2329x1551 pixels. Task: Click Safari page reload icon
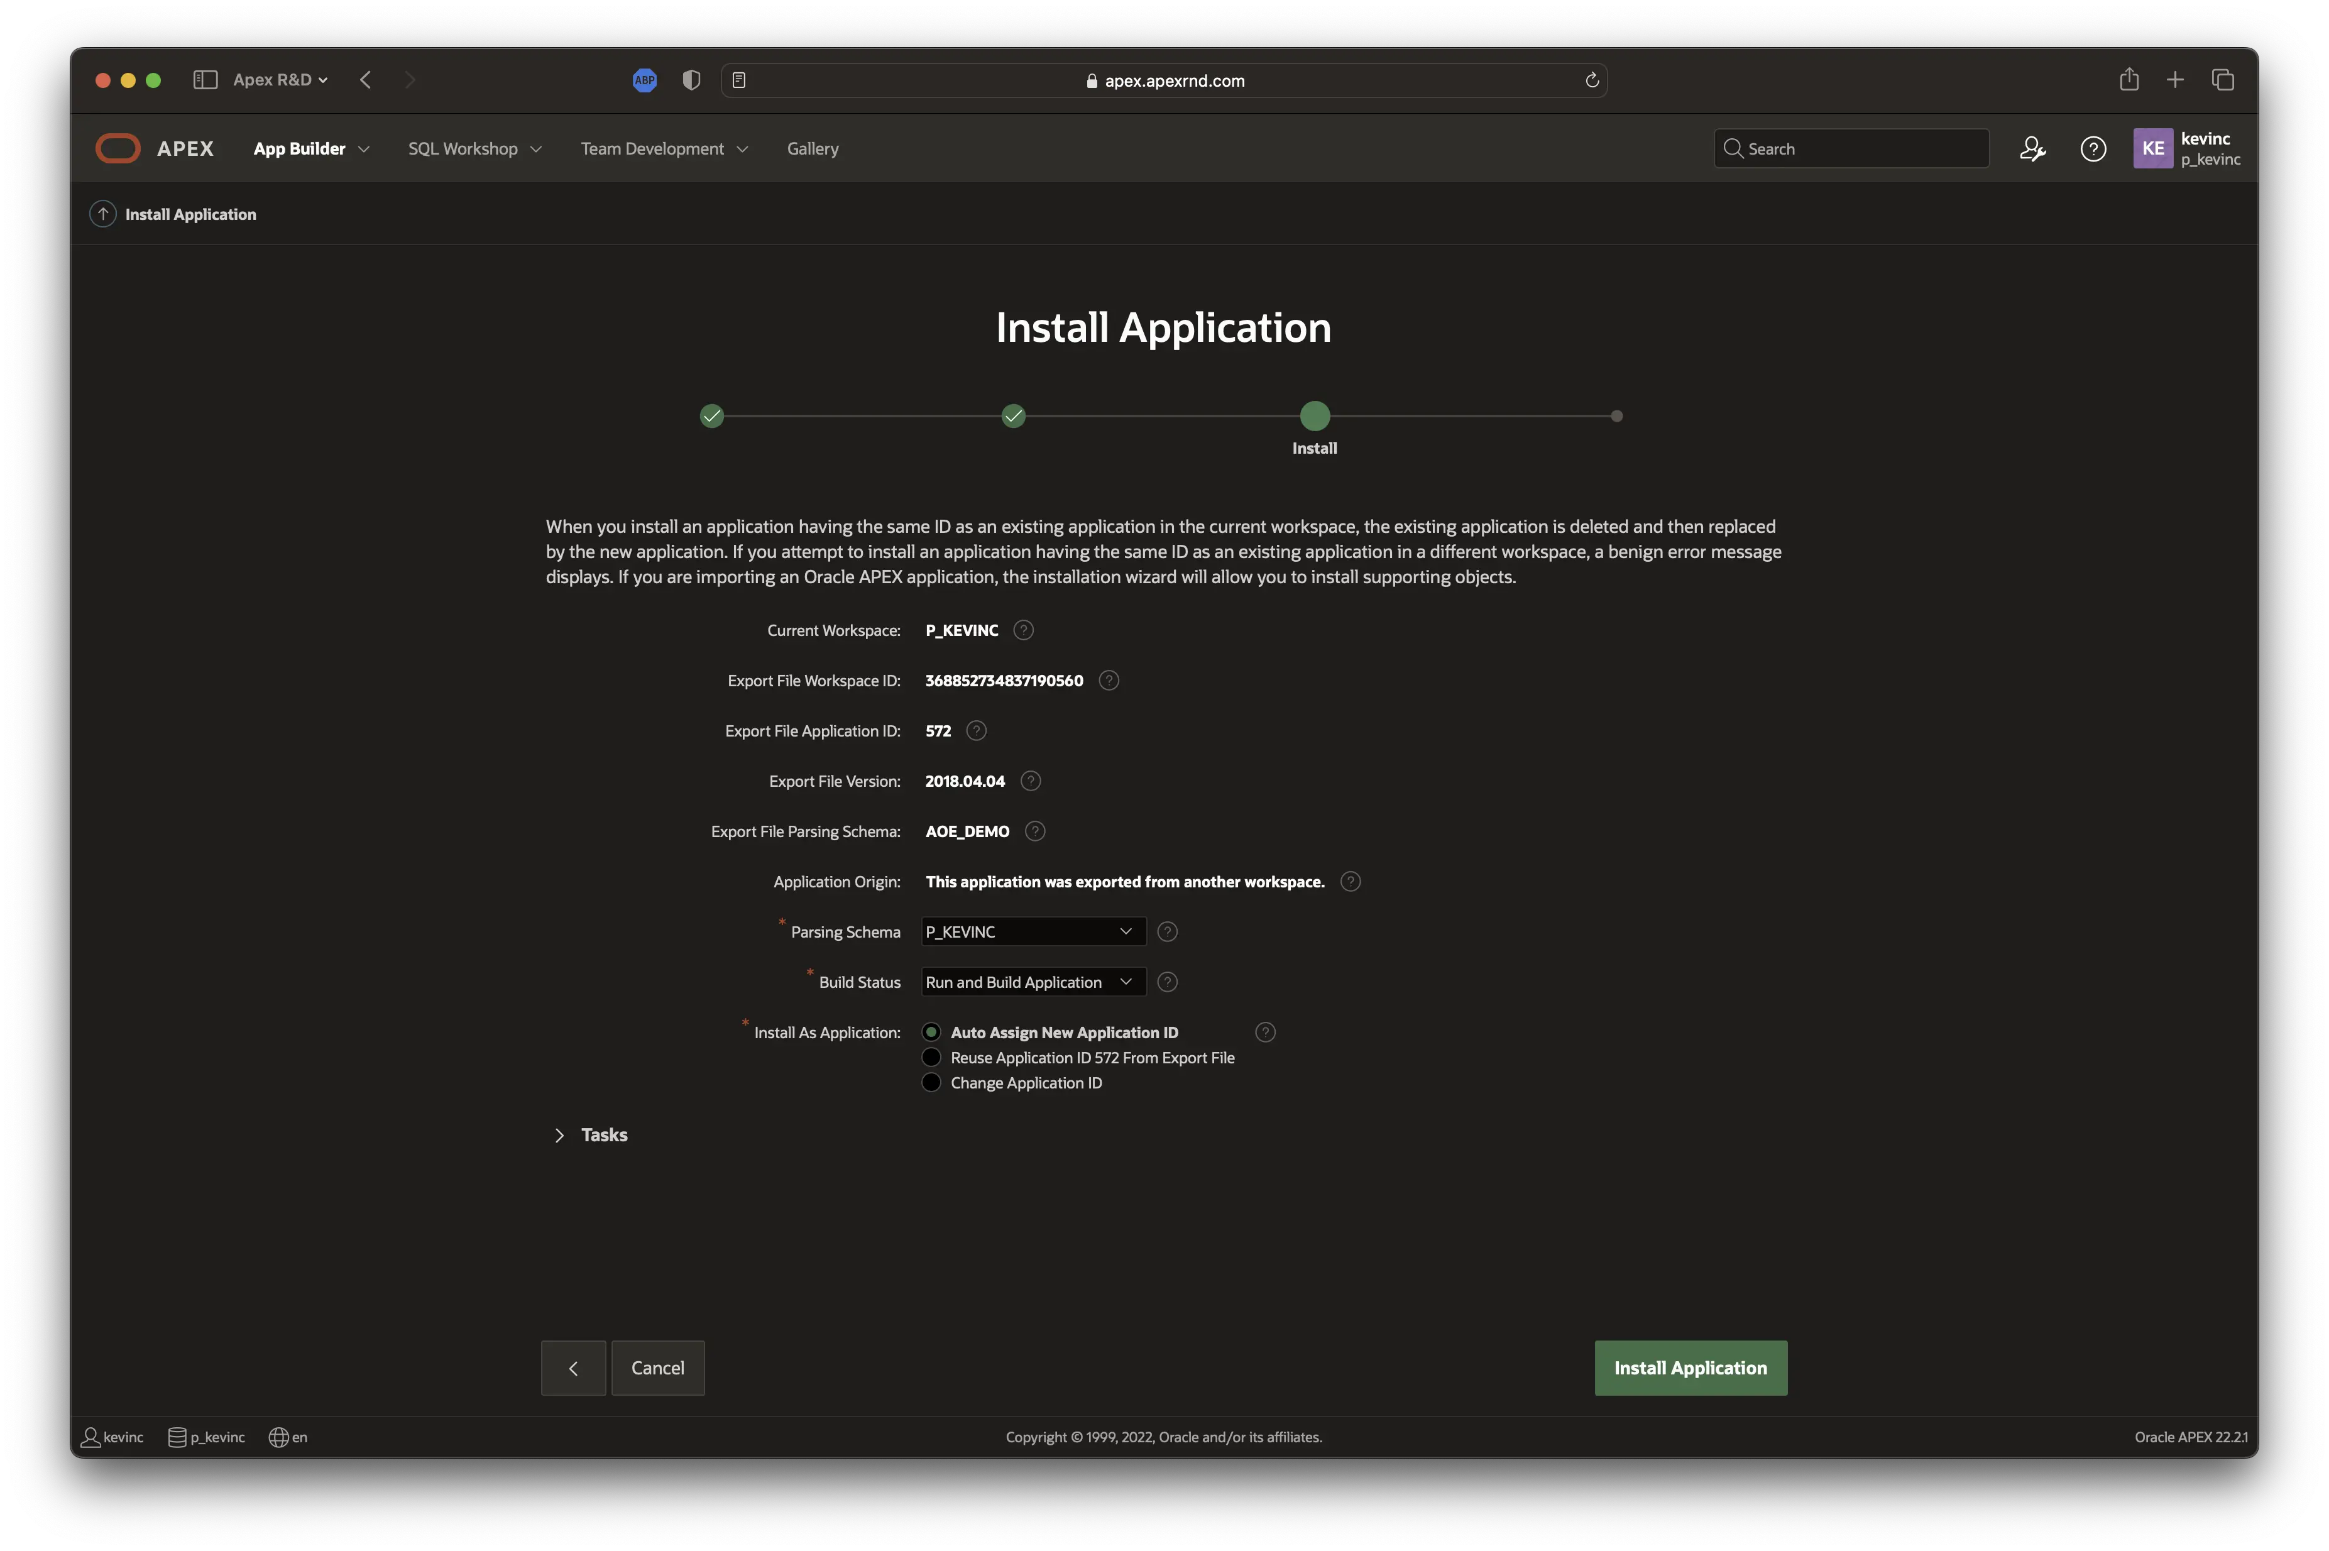coord(1591,80)
